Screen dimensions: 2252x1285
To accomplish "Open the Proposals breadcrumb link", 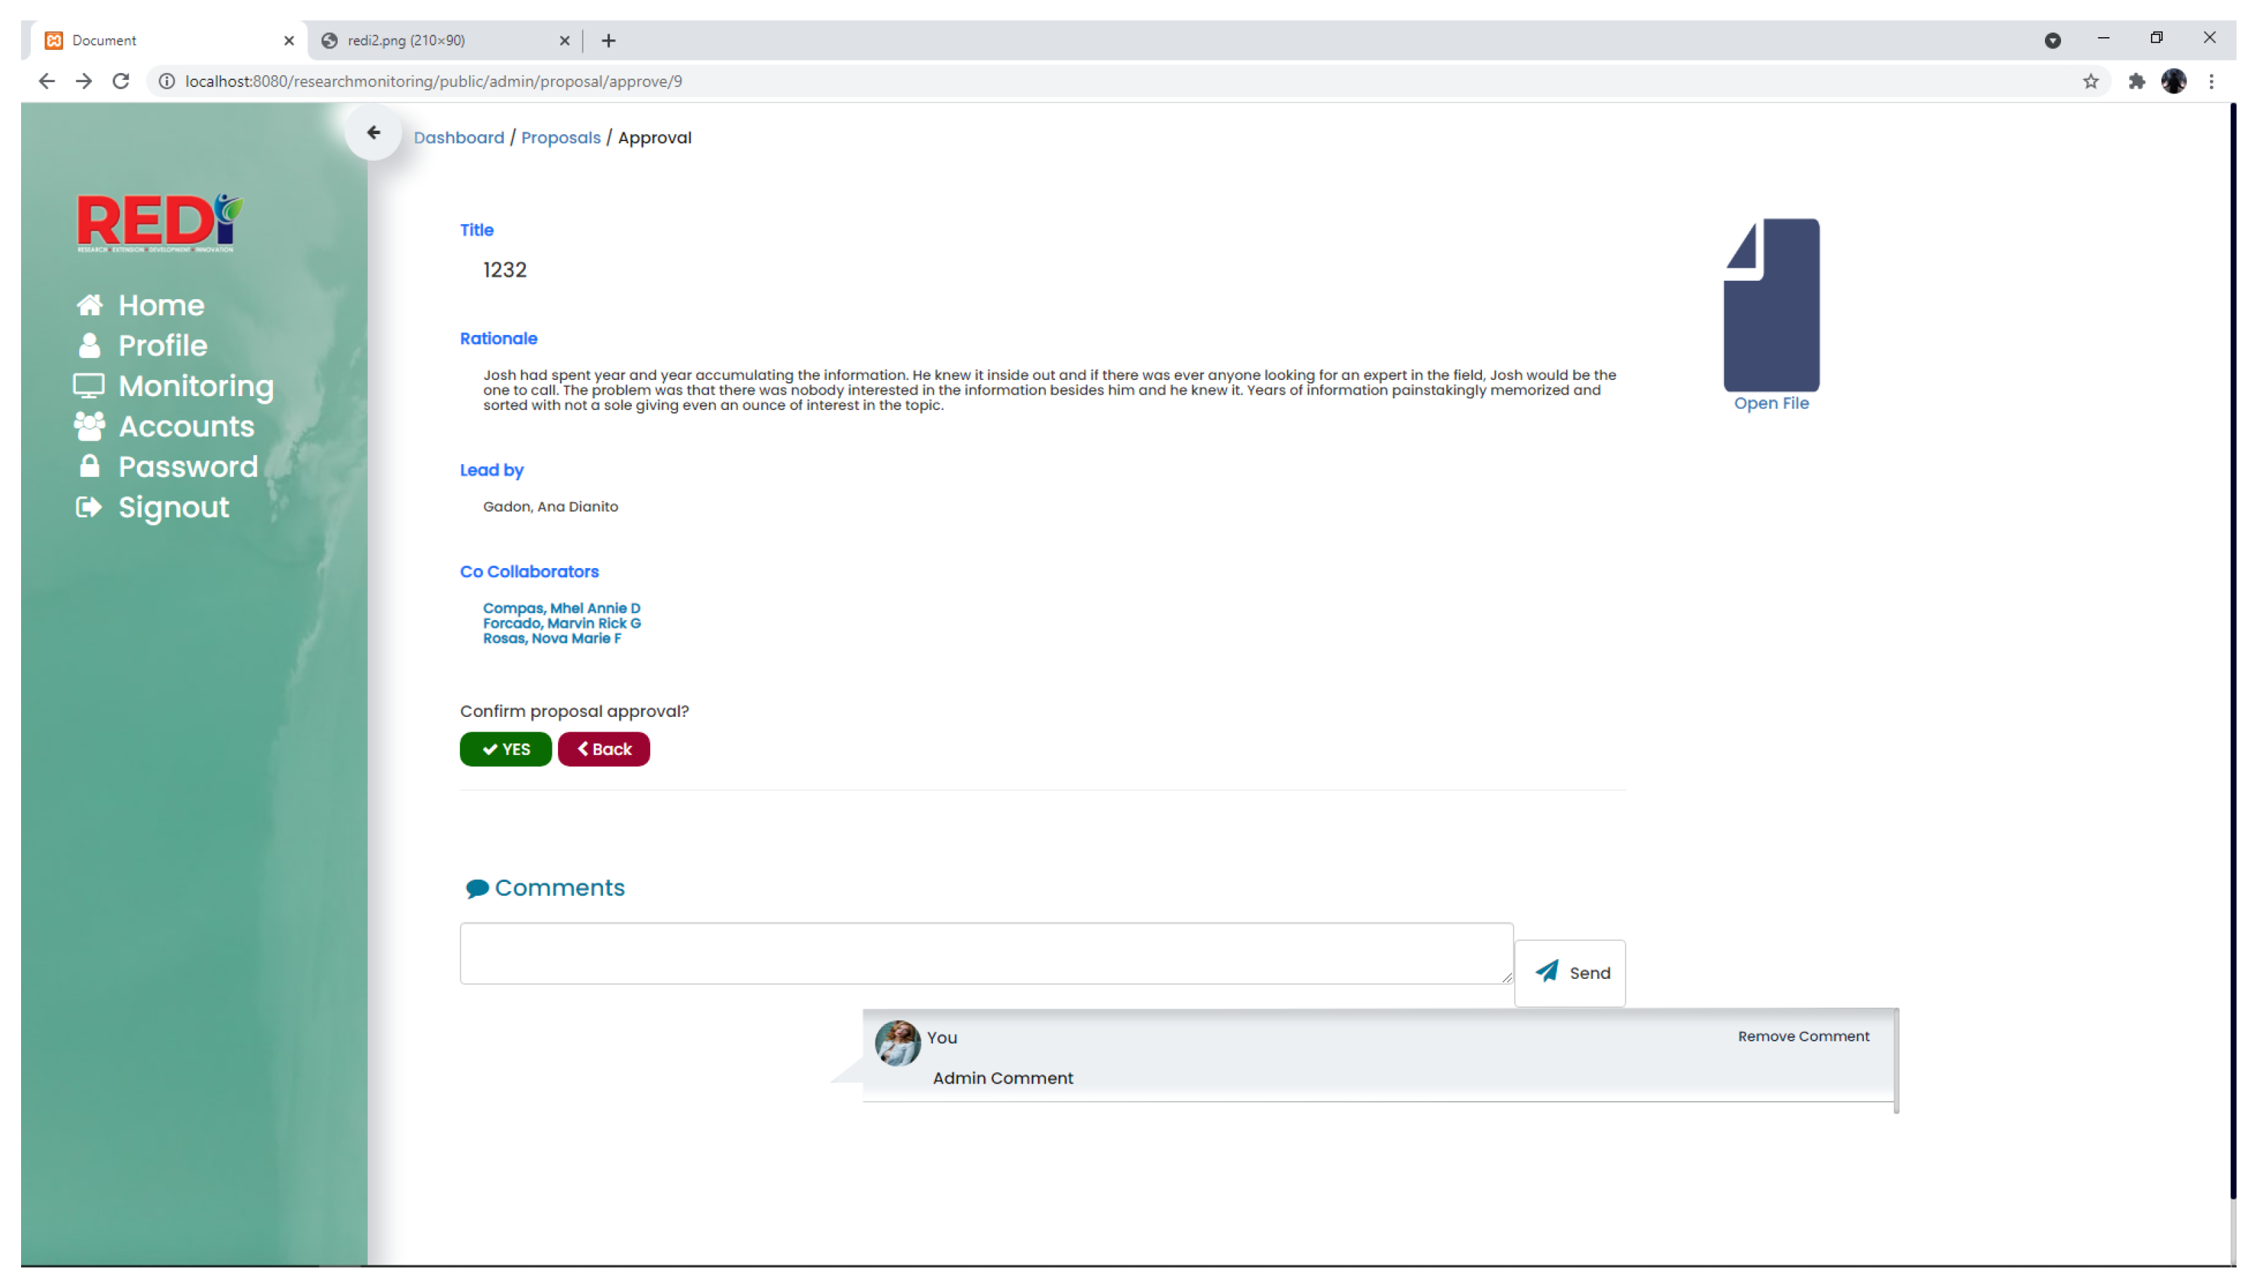I will point(560,138).
